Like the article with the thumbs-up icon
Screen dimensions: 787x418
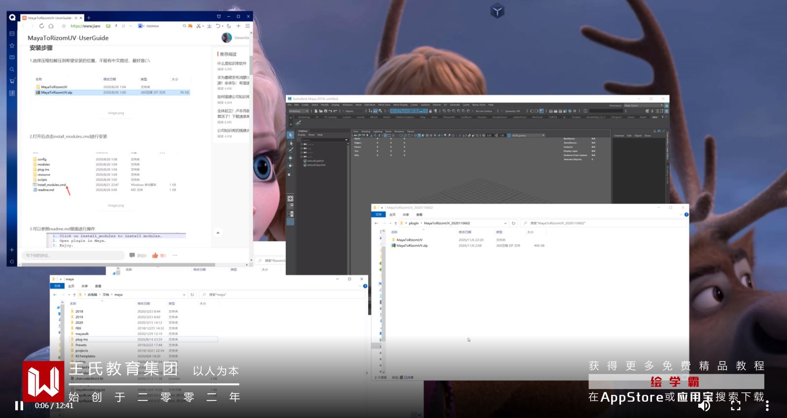point(155,255)
